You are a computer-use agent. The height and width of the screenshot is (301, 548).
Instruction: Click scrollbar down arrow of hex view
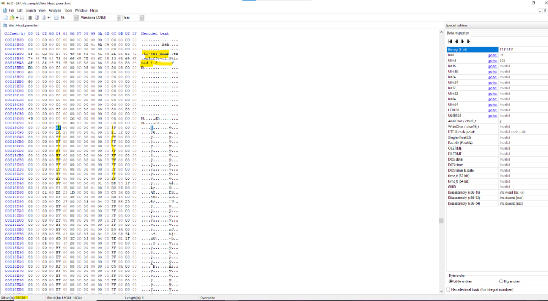click(441, 291)
